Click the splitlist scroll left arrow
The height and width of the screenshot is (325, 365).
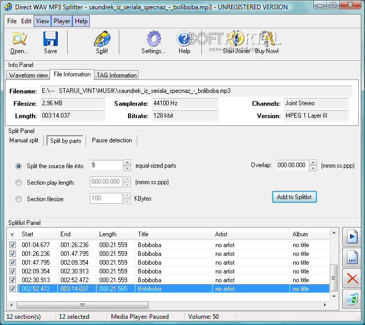[11, 305]
